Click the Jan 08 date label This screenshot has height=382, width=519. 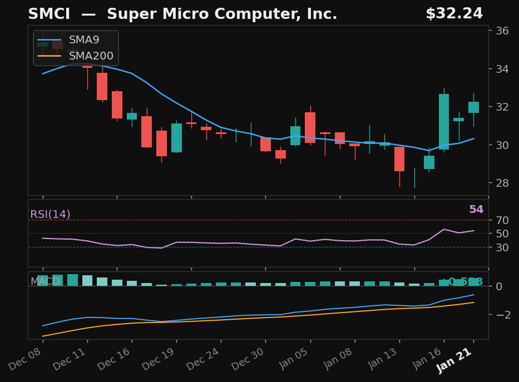coord(338,359)
